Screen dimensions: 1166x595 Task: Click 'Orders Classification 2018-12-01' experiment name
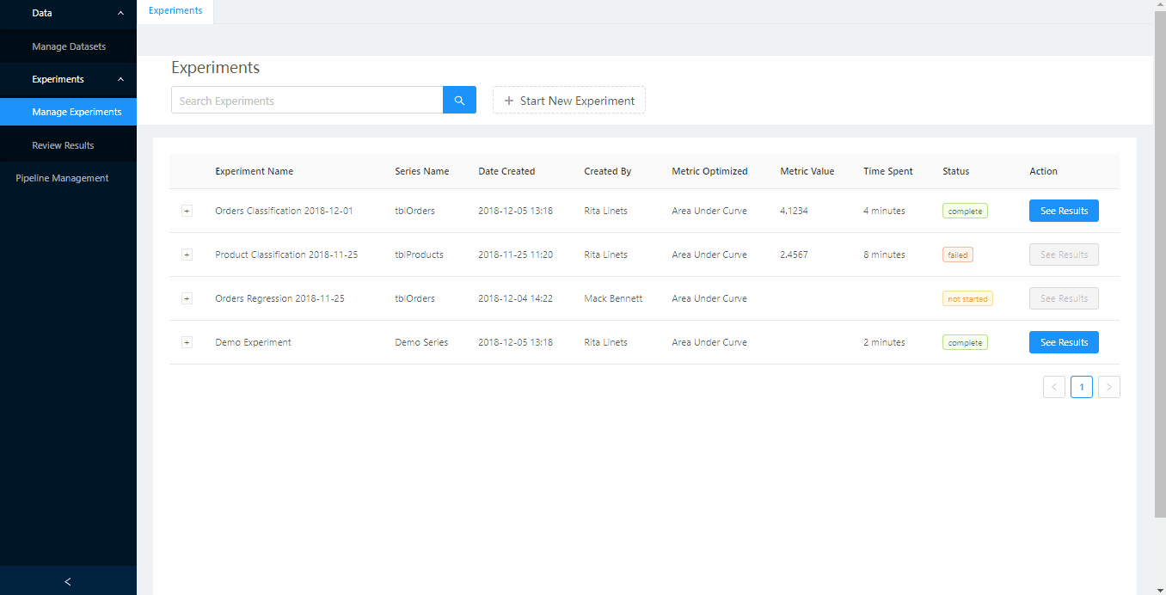[x=284, y=211]
